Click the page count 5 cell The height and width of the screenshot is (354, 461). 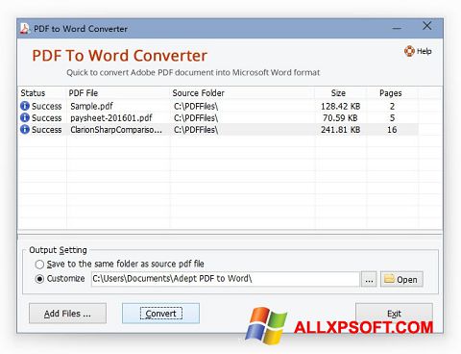[392, 118]
